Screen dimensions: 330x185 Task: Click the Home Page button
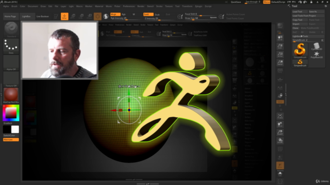pyautogui.click(x=10, y=16)
